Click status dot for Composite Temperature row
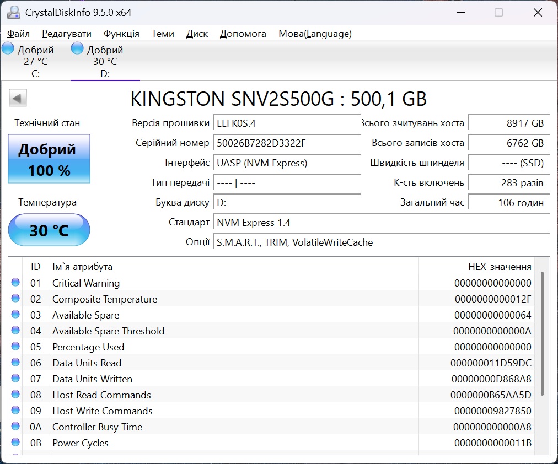 tap(15, 298)
